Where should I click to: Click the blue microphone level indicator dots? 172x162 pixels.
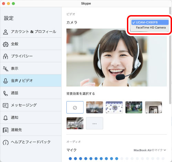93,159
